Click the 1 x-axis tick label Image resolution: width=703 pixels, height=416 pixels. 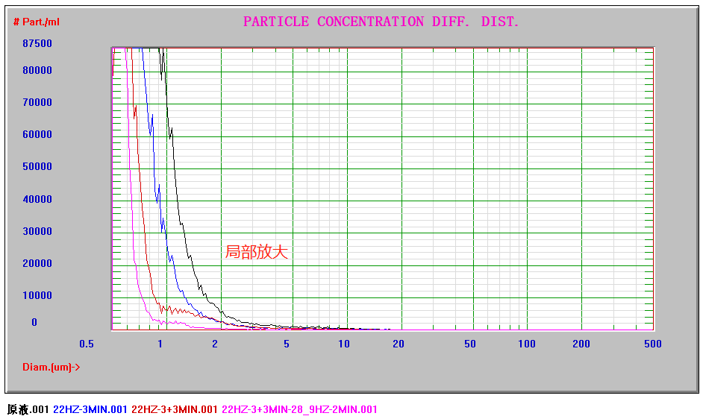pos(160,344)
